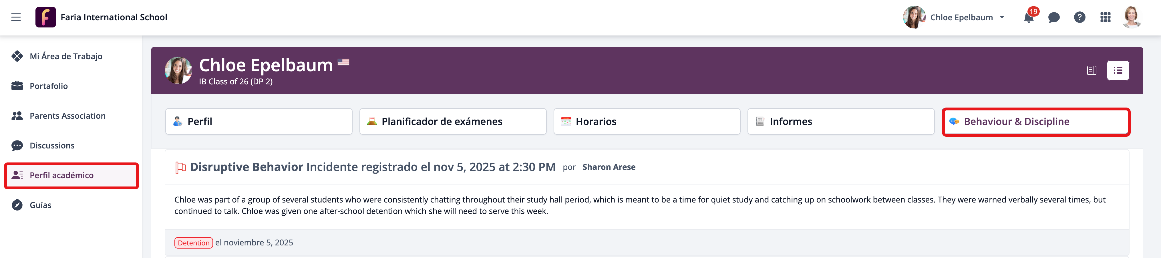Click the Faria school logo icon
The image size is (1161, 258).
(x=45, y=17)
